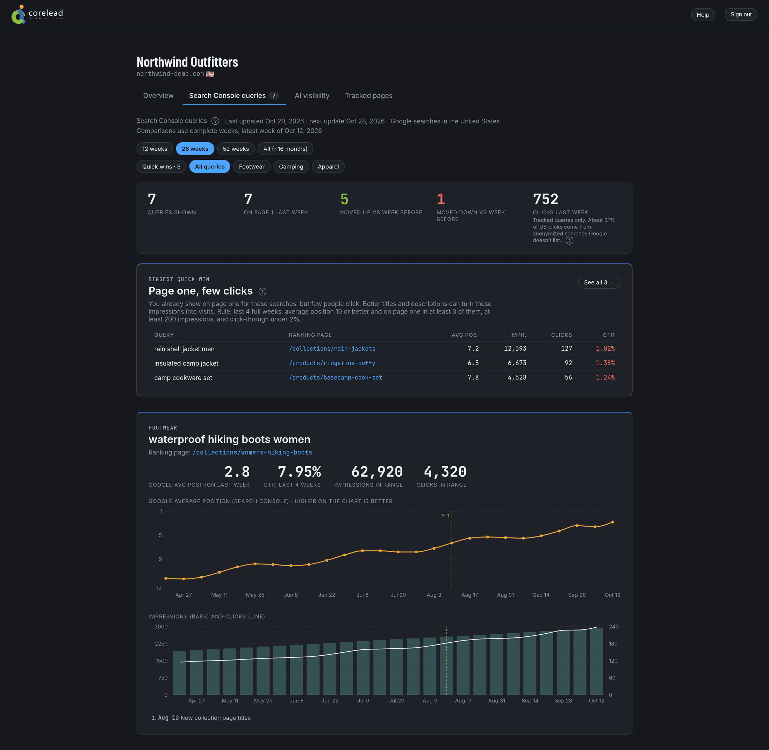
Task: Open help icon next to Page one, few clicks
Action: point(263,291)
